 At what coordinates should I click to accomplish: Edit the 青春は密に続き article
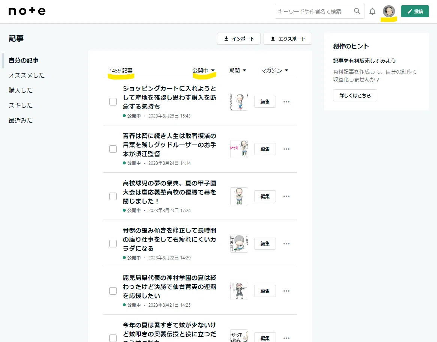point(265,149)
